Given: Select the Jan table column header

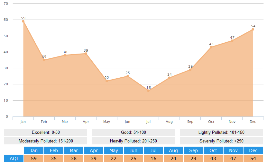Looking at the screenshot, I should click(34, 150).
